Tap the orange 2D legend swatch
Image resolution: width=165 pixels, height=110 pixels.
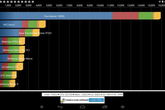click(x=101, y=94)
